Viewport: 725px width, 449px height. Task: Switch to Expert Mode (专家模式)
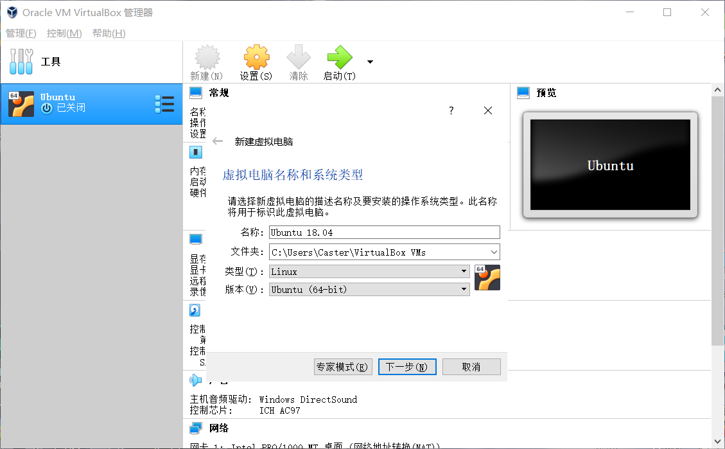pyautogui.click(x=343, y=367)
